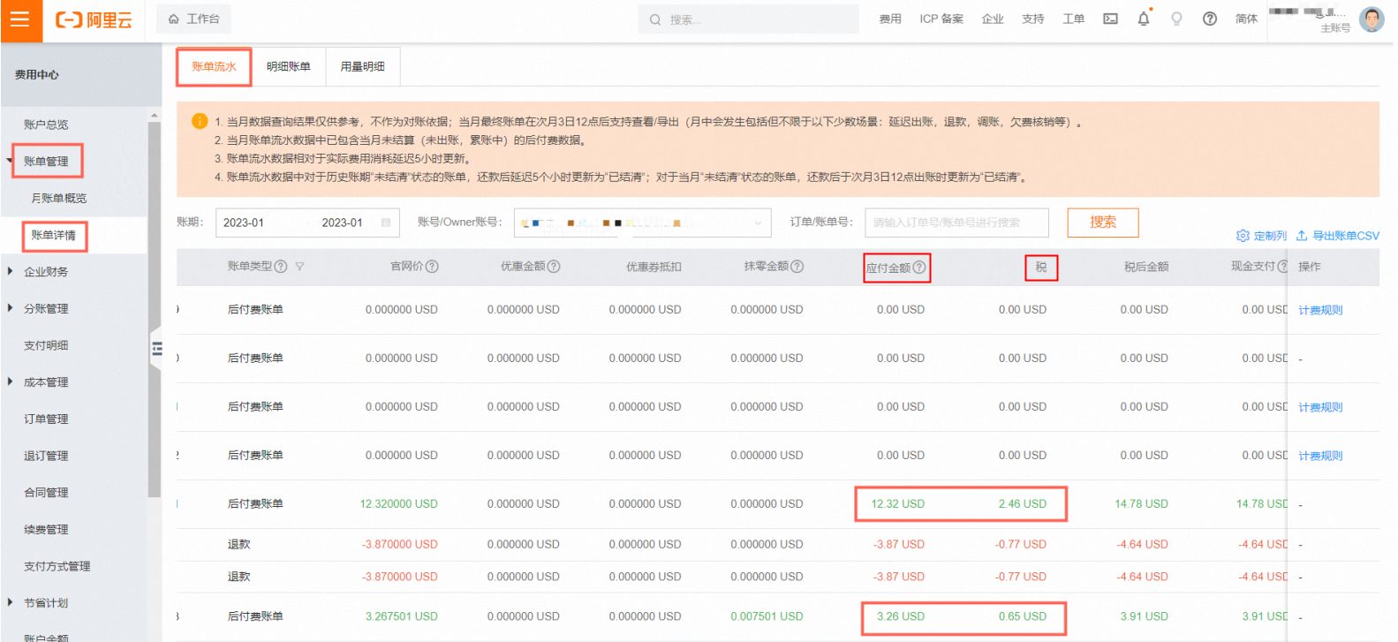This screenshot has height=642, width=1398.
Task: Click the 12.32 USD payable amount
Action: 897,504
